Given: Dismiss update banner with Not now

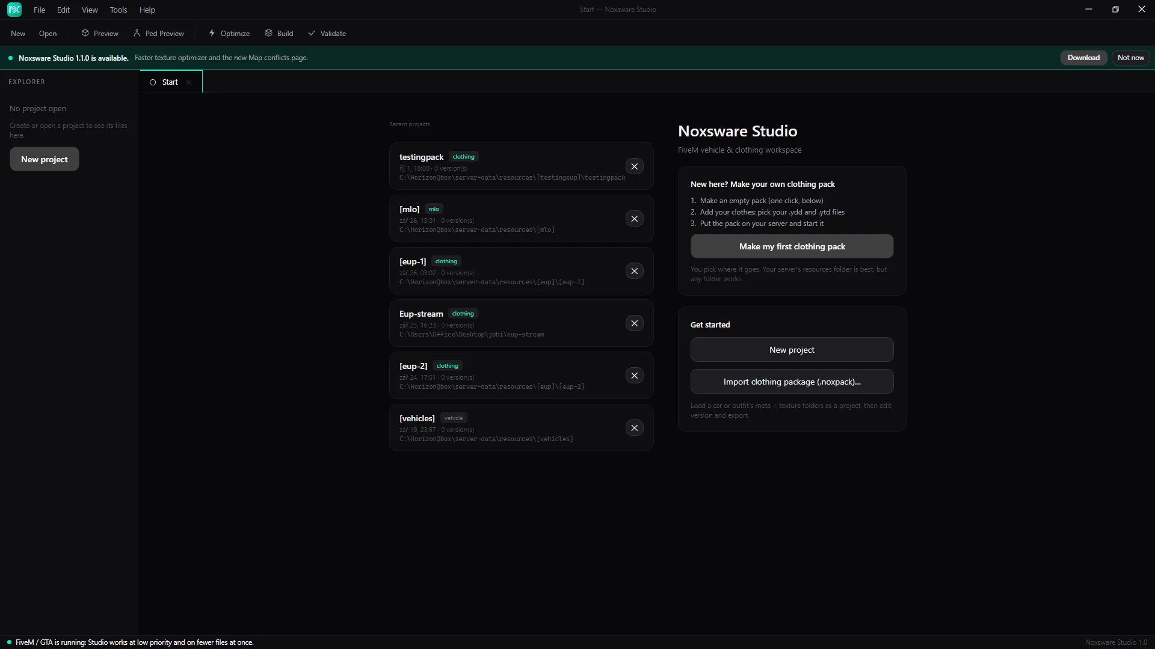Looking at the screenshot, I should coord(1131,58).
